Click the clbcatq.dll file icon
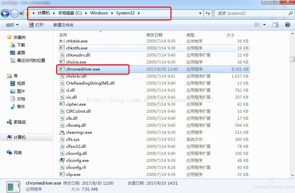The height and width of the screenshot is (193, 295). click(62, 125)
